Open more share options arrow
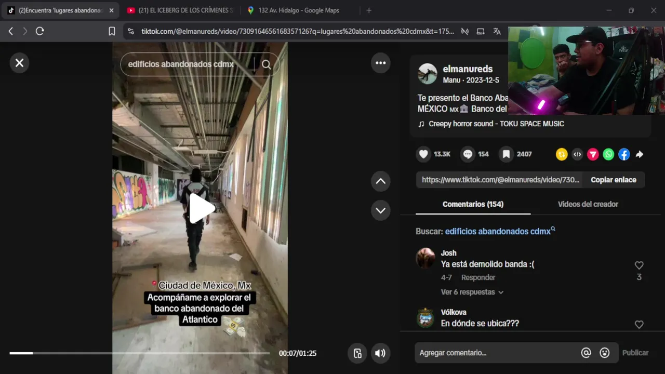This screenshot has width=665, height=374. click(640, 154)
